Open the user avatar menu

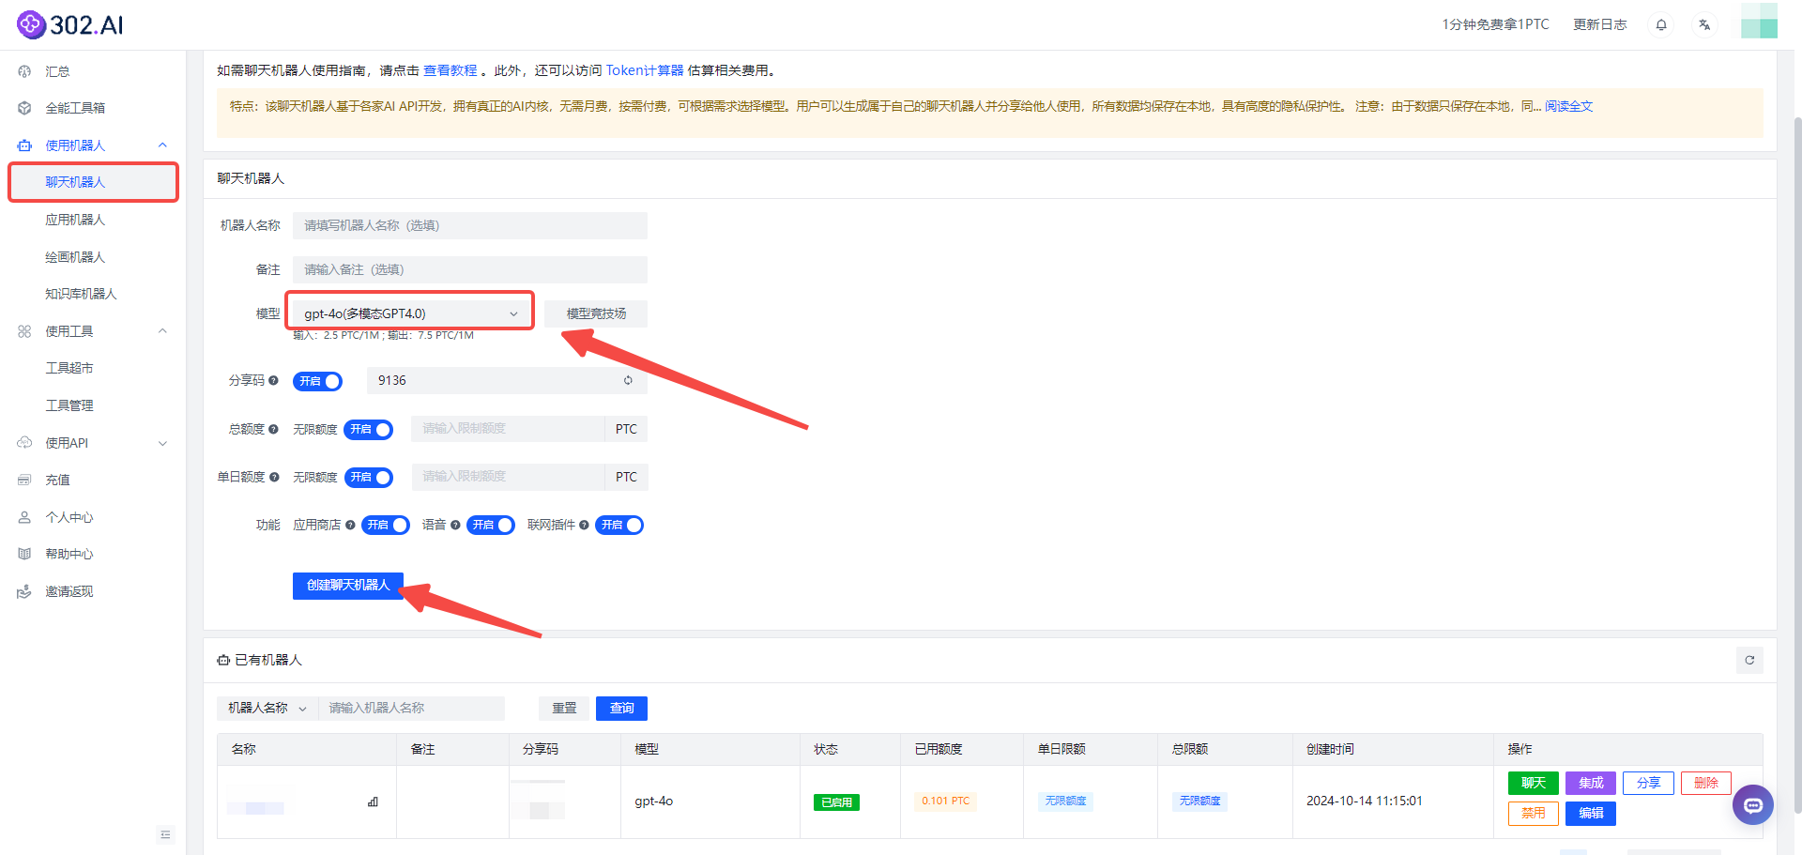[1759, 21]
